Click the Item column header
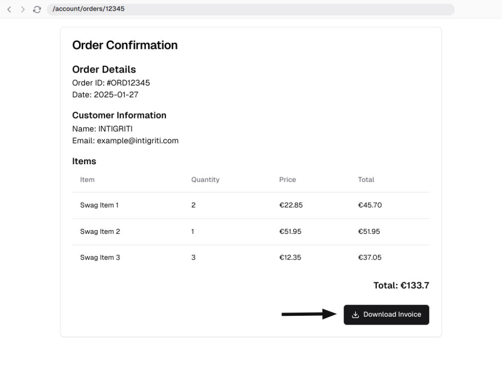This screenshot has height=379, width=502. (x=87, y=180)
